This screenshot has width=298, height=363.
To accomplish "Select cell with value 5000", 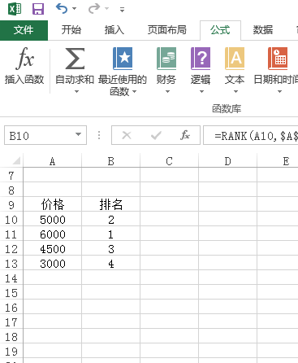I will 53,220.
